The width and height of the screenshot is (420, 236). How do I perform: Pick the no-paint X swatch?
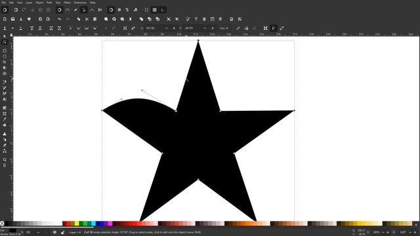pos(2,224)
